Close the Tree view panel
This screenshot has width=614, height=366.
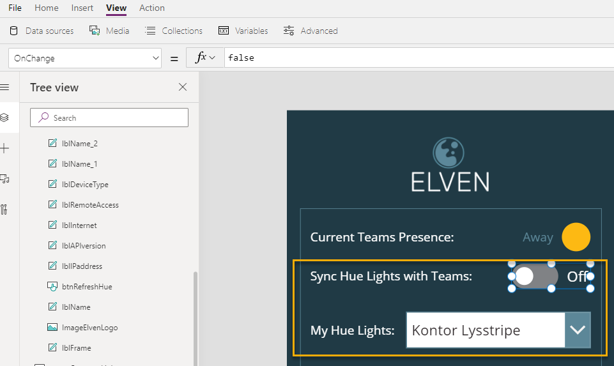click(x=183, y=87)
